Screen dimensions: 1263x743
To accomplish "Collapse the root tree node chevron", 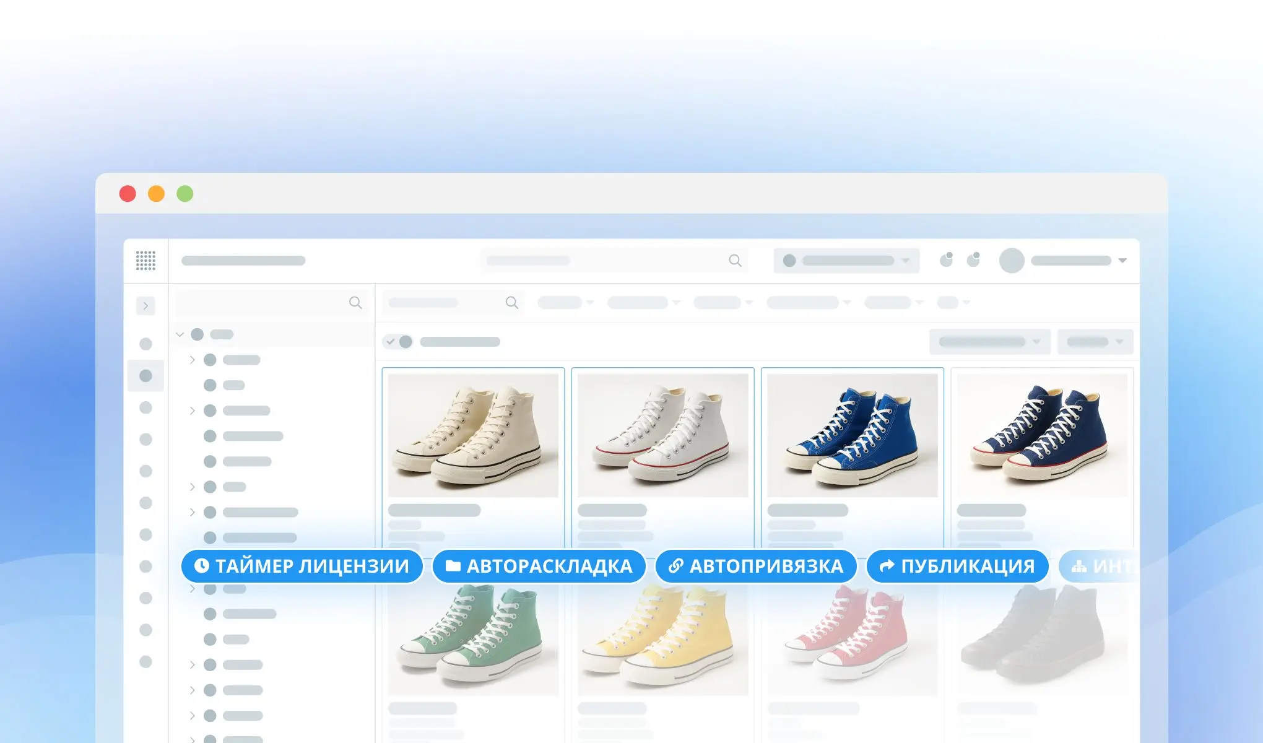I will [180, 334].
